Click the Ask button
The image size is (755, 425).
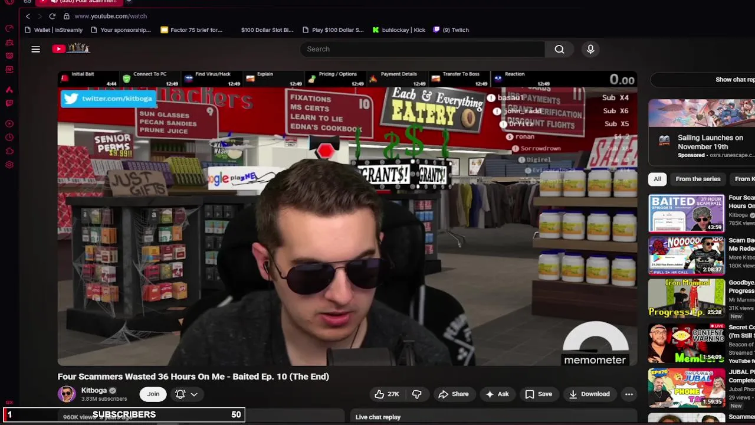tap(497, 394)
